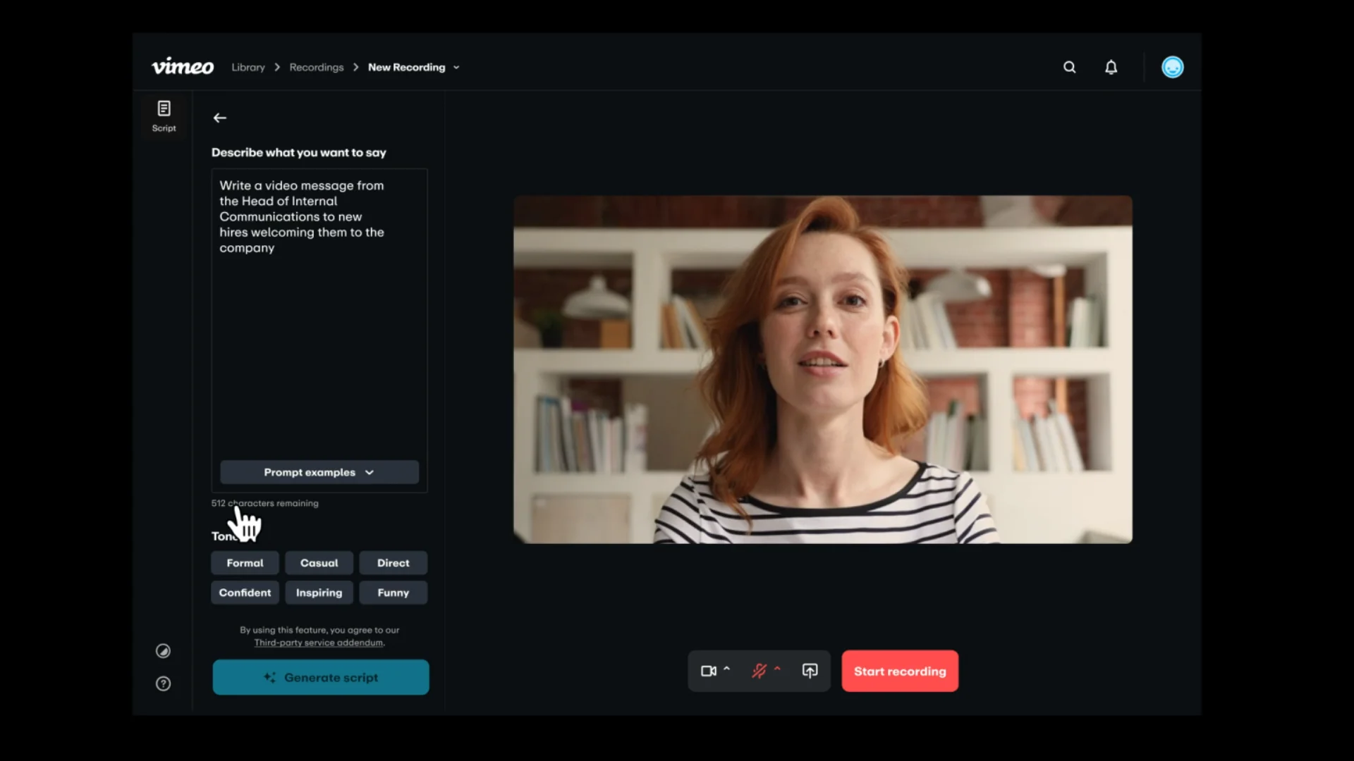This screenshot has width=1354, height=761.
Task: Click Start recording
Action: point(900,671)
